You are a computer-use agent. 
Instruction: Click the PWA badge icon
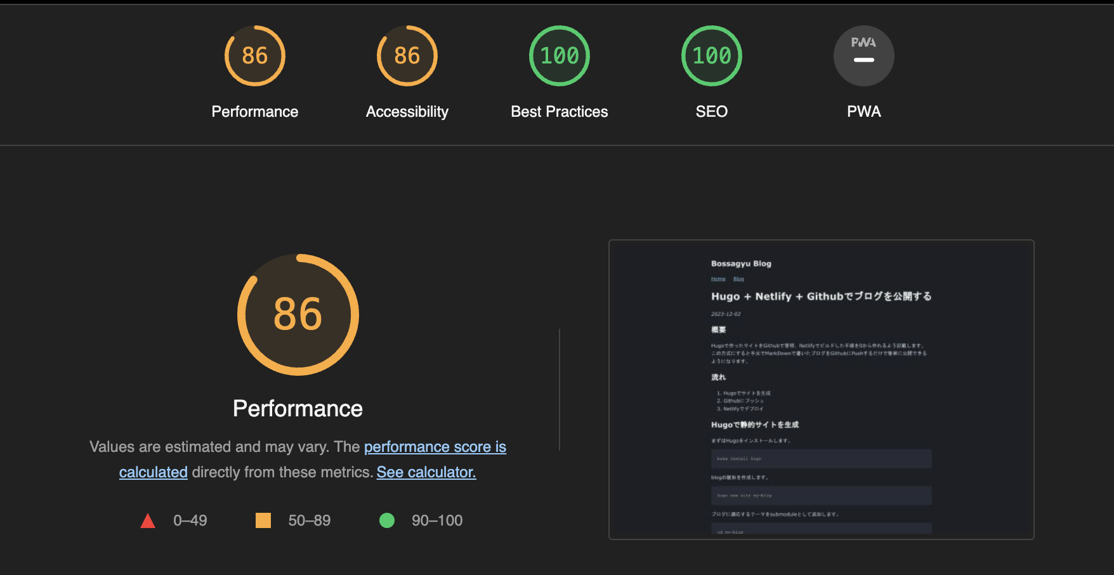tap(864, 56)
